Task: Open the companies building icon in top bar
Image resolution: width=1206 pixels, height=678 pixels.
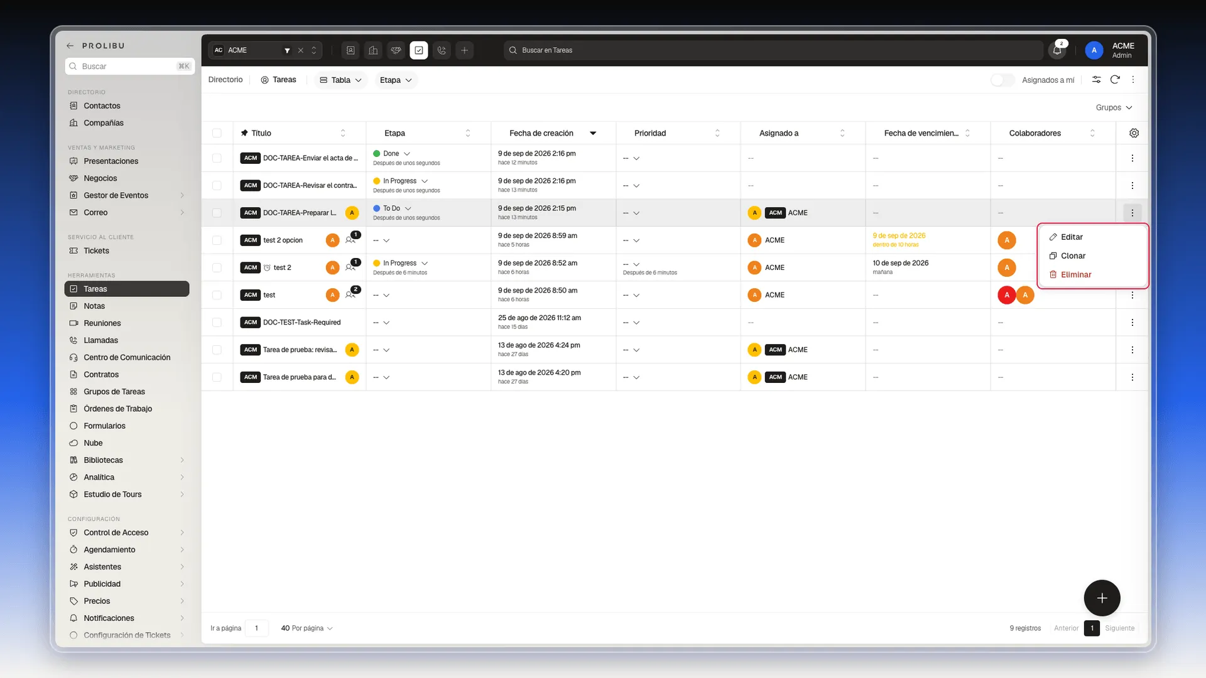Action: tap(373, 50)
